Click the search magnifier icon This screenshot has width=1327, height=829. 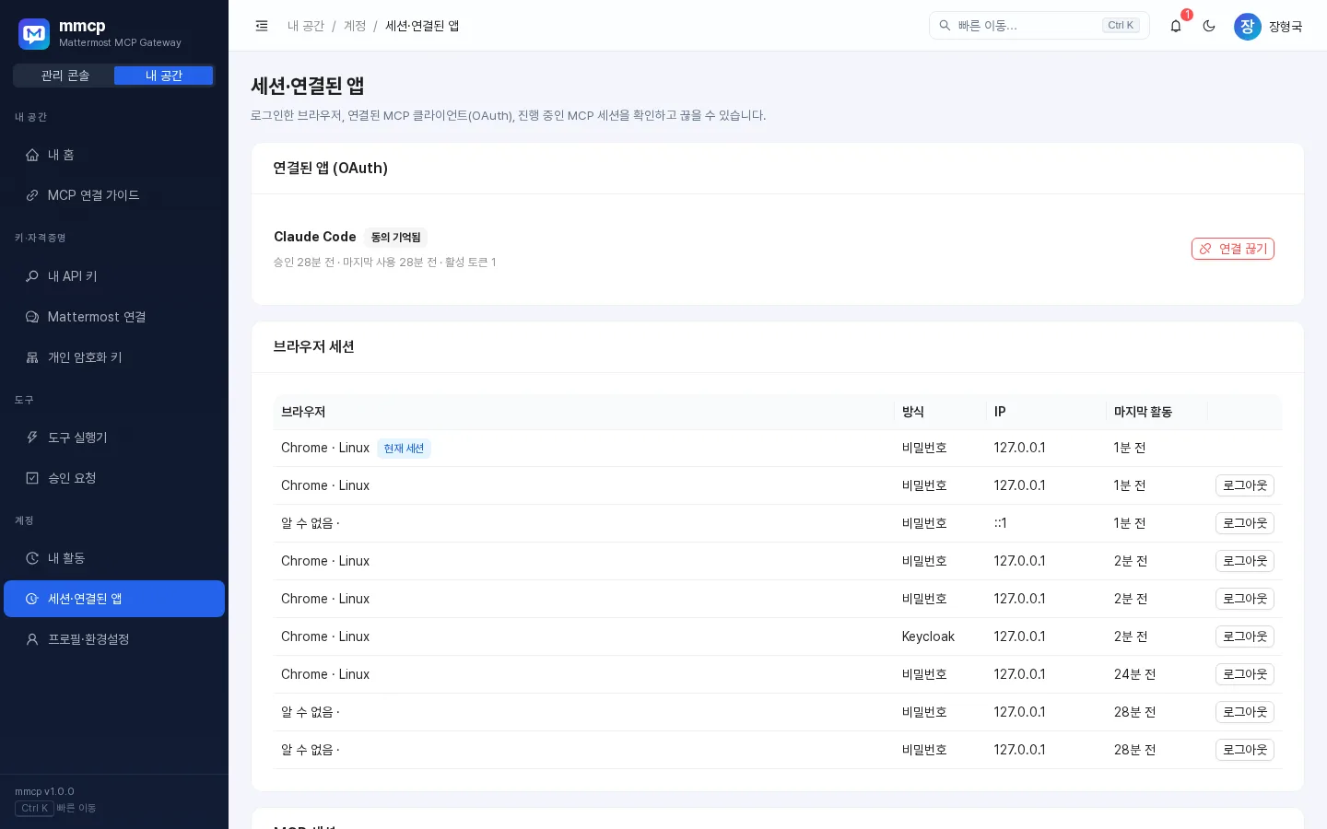point(945,26)
